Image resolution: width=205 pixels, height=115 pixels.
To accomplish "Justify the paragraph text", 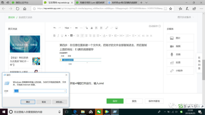I will 94,36.
